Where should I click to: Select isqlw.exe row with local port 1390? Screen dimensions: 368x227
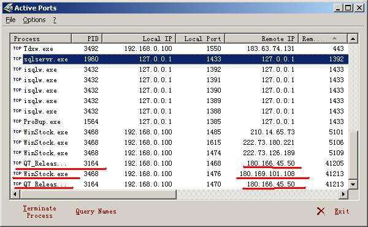(x=179, y=90)
